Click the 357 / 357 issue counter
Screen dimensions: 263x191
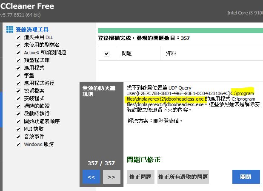[101, 163]
